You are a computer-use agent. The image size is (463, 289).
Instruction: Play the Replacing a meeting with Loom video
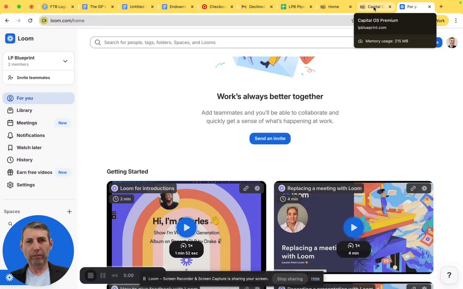tap(353, 227)
